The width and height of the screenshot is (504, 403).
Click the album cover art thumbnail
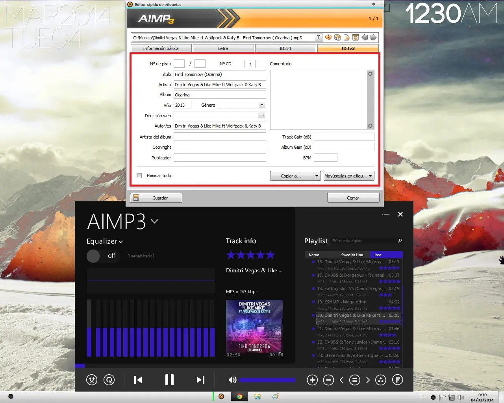pos(254,326)
